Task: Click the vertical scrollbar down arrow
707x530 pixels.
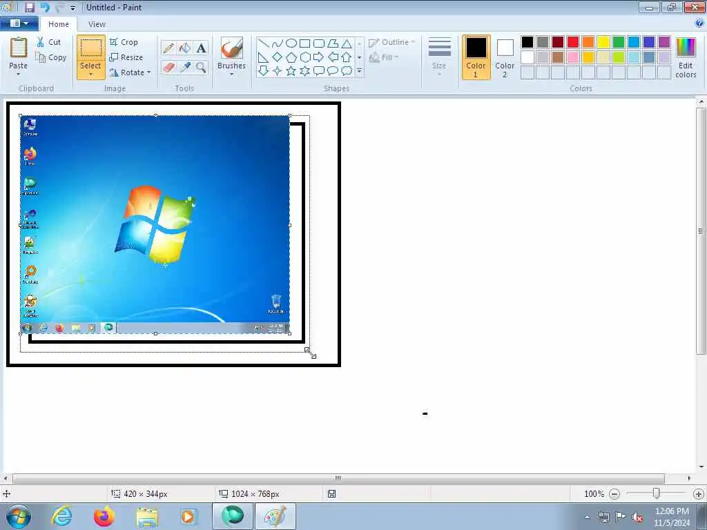Action: pos(701,467)
